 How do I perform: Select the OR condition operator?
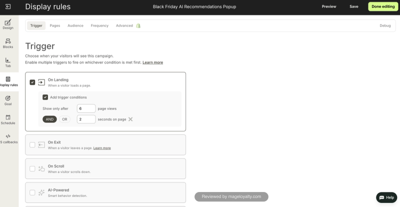(65, 119)
